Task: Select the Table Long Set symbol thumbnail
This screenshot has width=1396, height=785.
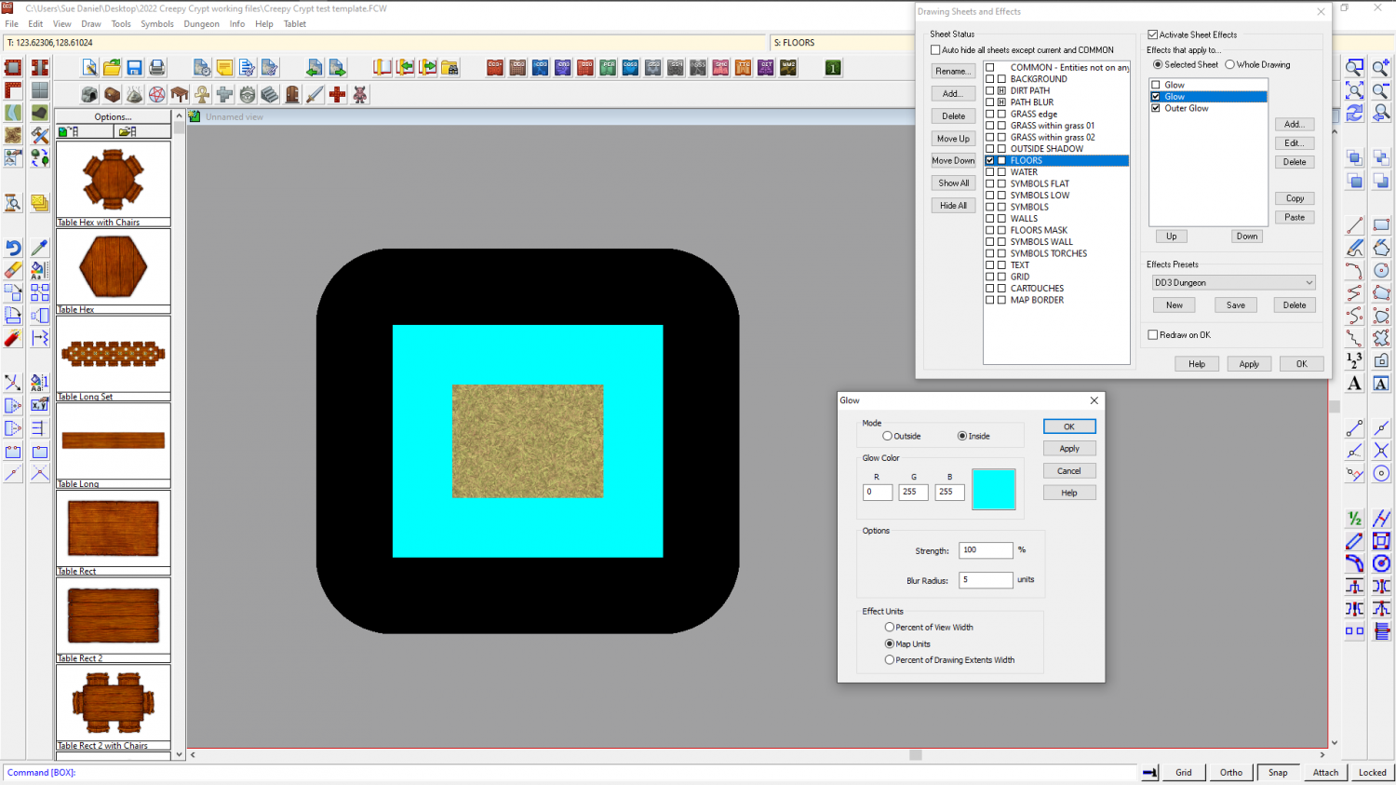Action: click(114, 354)
